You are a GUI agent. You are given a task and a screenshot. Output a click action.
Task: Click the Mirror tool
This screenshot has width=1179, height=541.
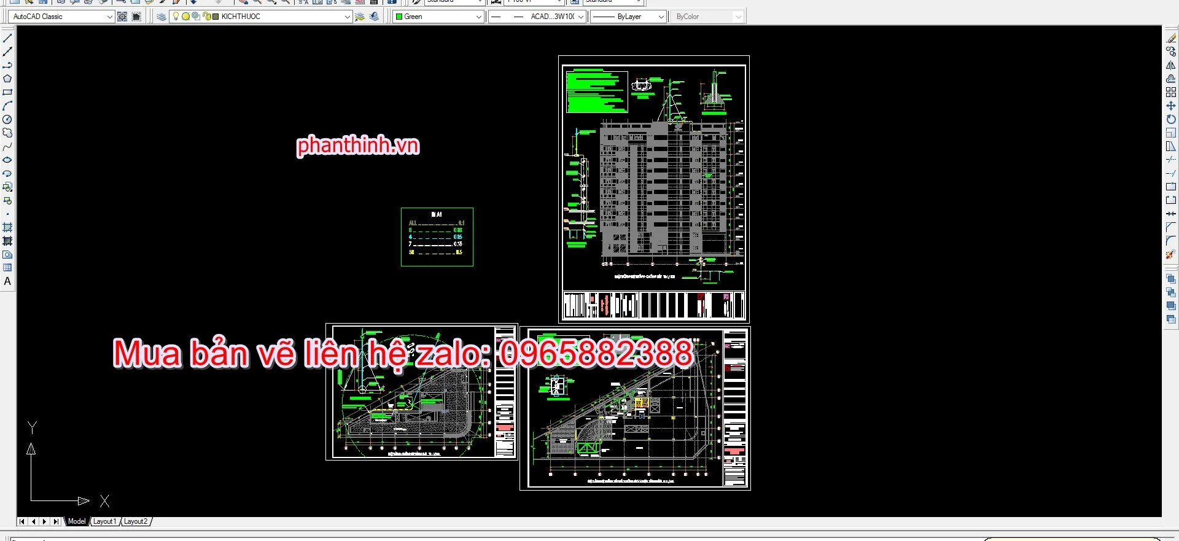point(1171,65)
